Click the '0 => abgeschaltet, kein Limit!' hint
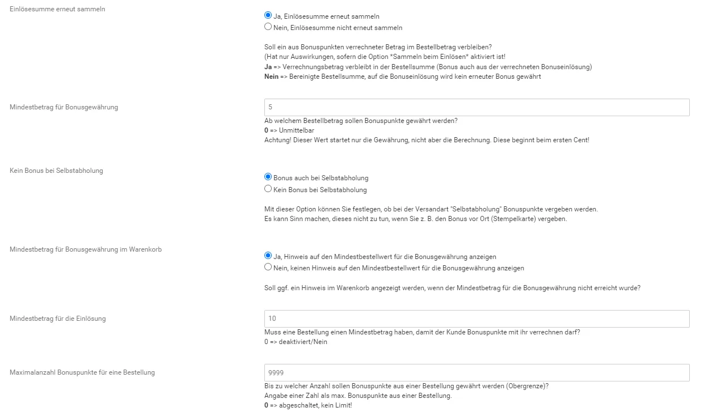704x420 pixels. coord(308,405)
